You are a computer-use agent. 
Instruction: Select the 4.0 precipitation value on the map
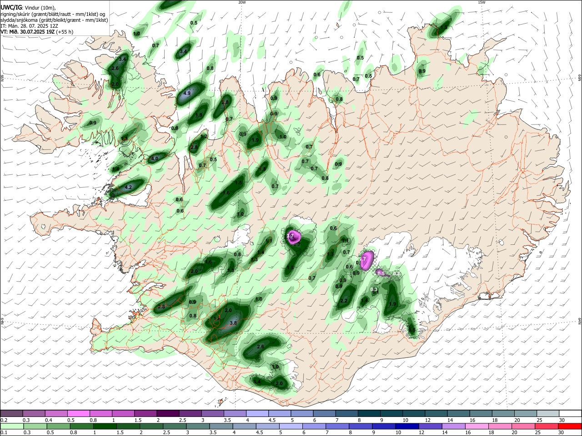(x=155, y=159)
